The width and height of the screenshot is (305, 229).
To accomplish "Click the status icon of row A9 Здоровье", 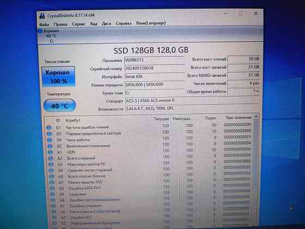I will [52, 194].
